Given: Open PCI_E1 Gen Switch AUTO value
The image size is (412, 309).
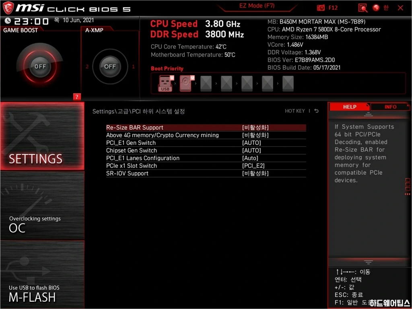Looking at the screenshot, I should pos(251,143).
